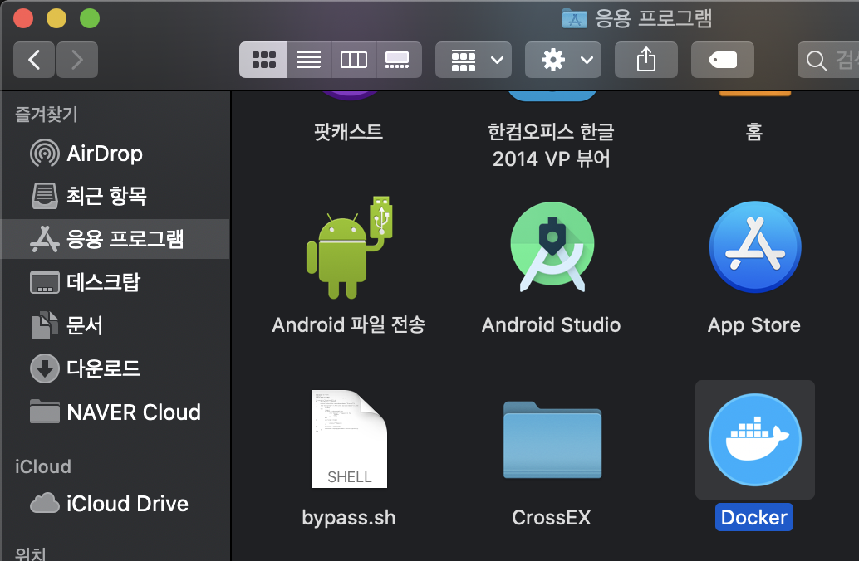
Task: Select the Android 파일 전송 app icon
Action: [x=349, y=246]
